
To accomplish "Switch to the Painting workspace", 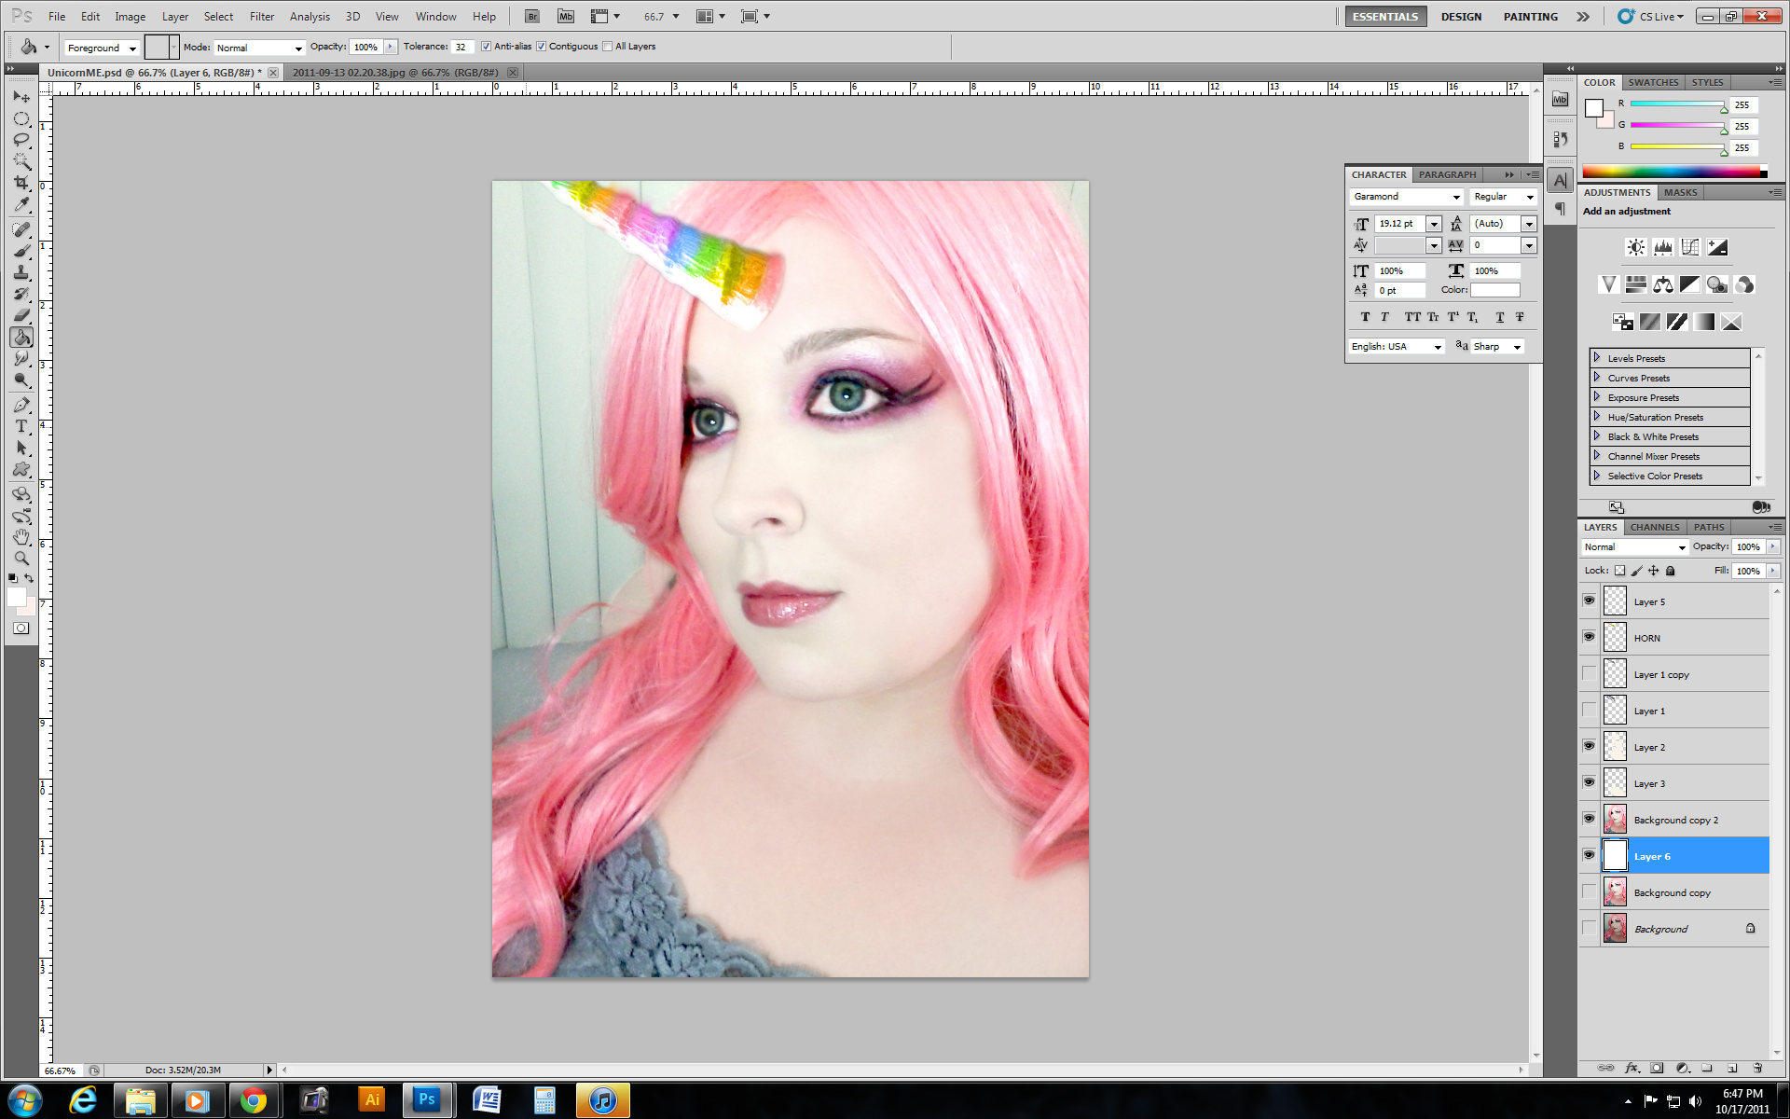I will pos(1530,17).
